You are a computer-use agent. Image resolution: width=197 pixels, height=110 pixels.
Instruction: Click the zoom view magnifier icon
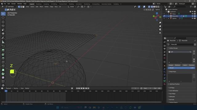(x=160, y=23)
